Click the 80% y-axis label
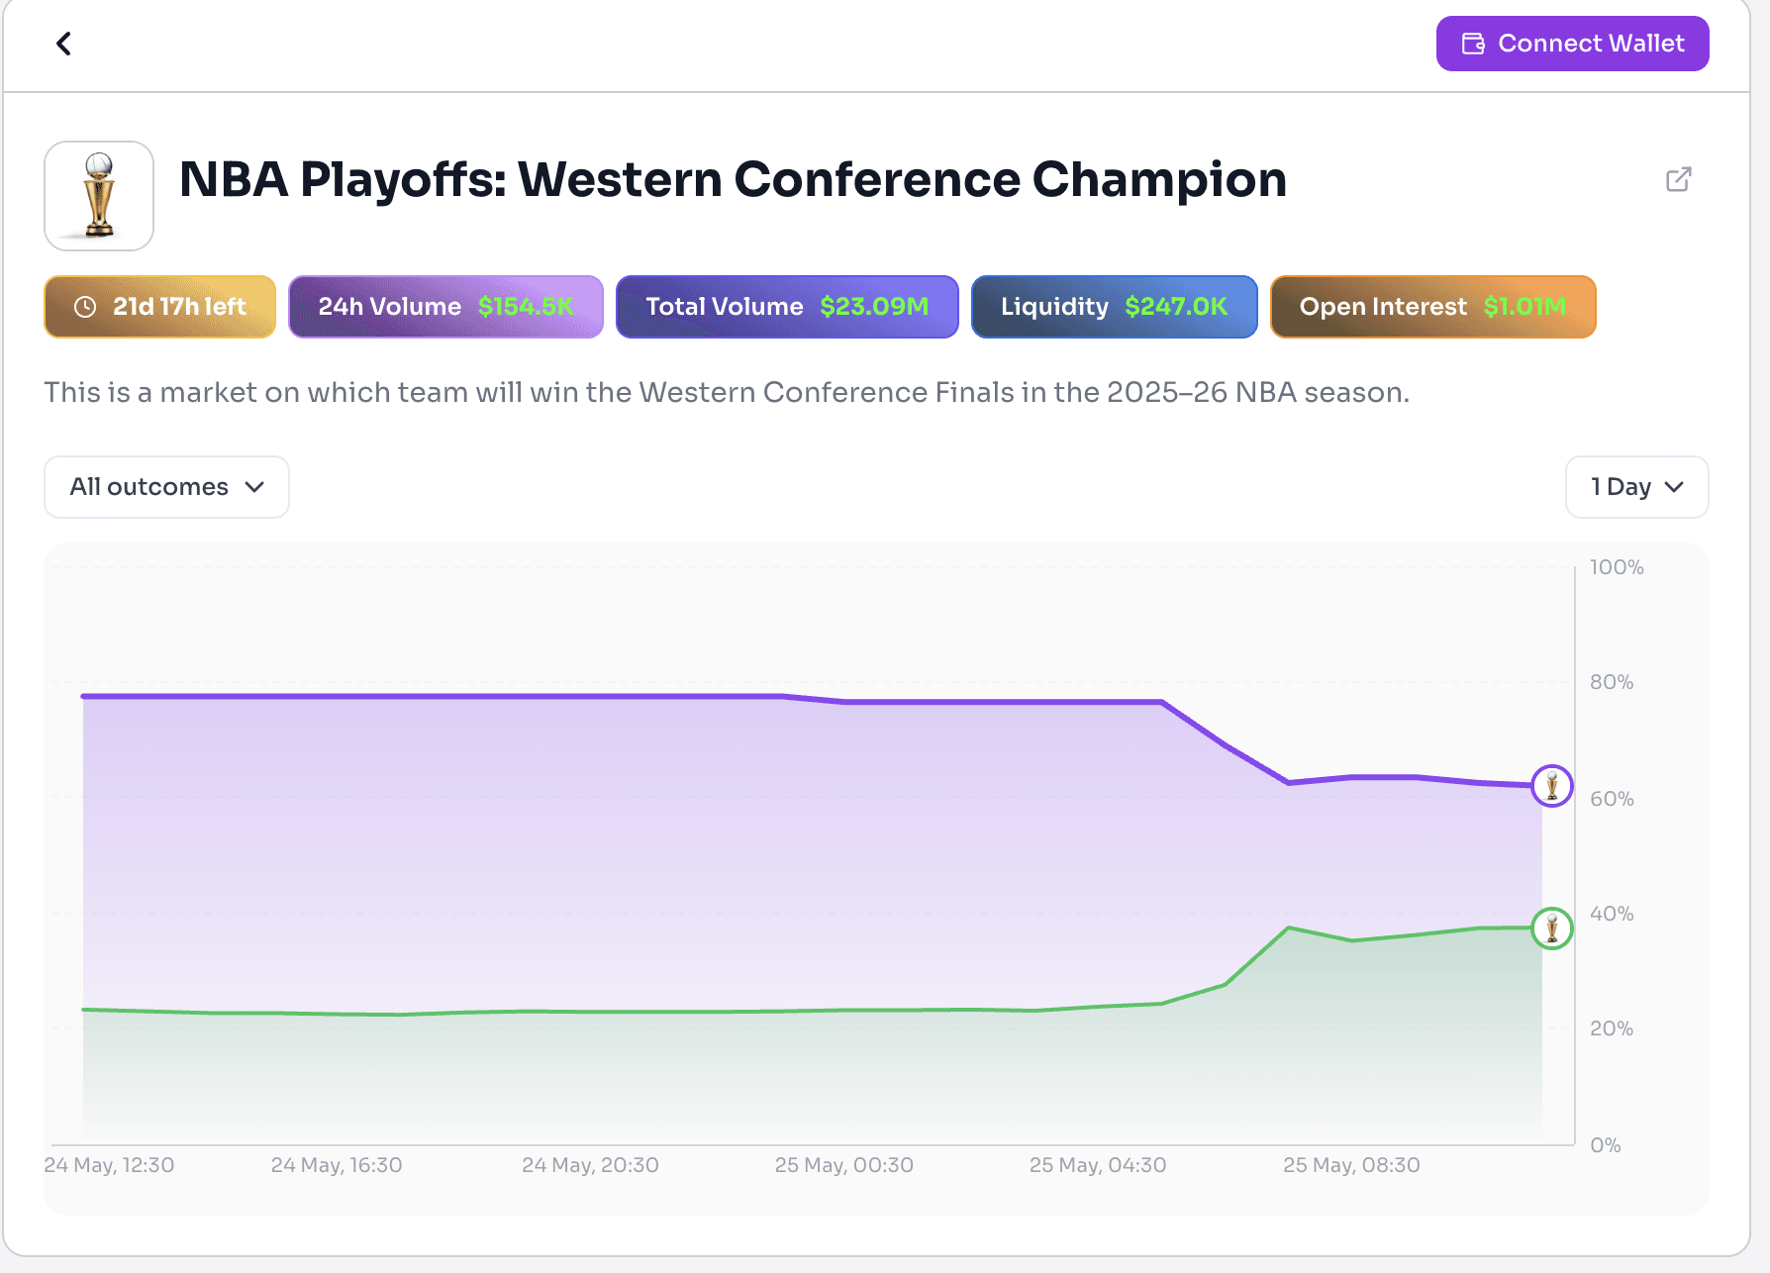Screen dimensions: 1770x1273 (x=1612, y=682)
